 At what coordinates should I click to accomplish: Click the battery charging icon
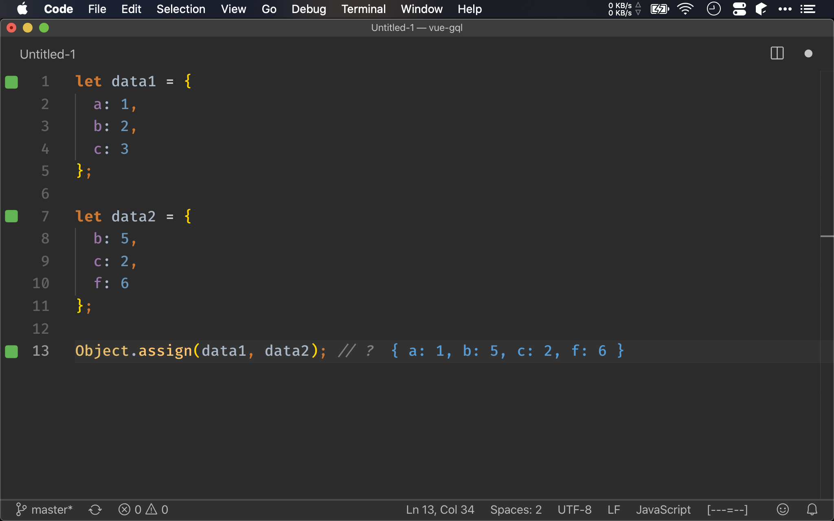pos(659,9)
